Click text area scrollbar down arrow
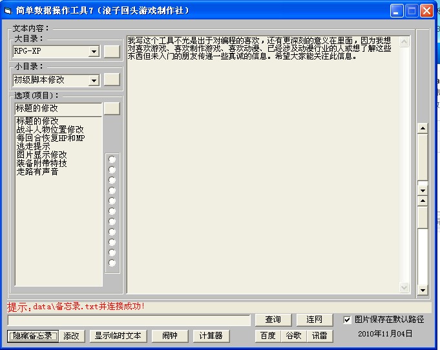The height and width of the screenshot is (350, 440). pyautogui.click(x=404, y=288)
